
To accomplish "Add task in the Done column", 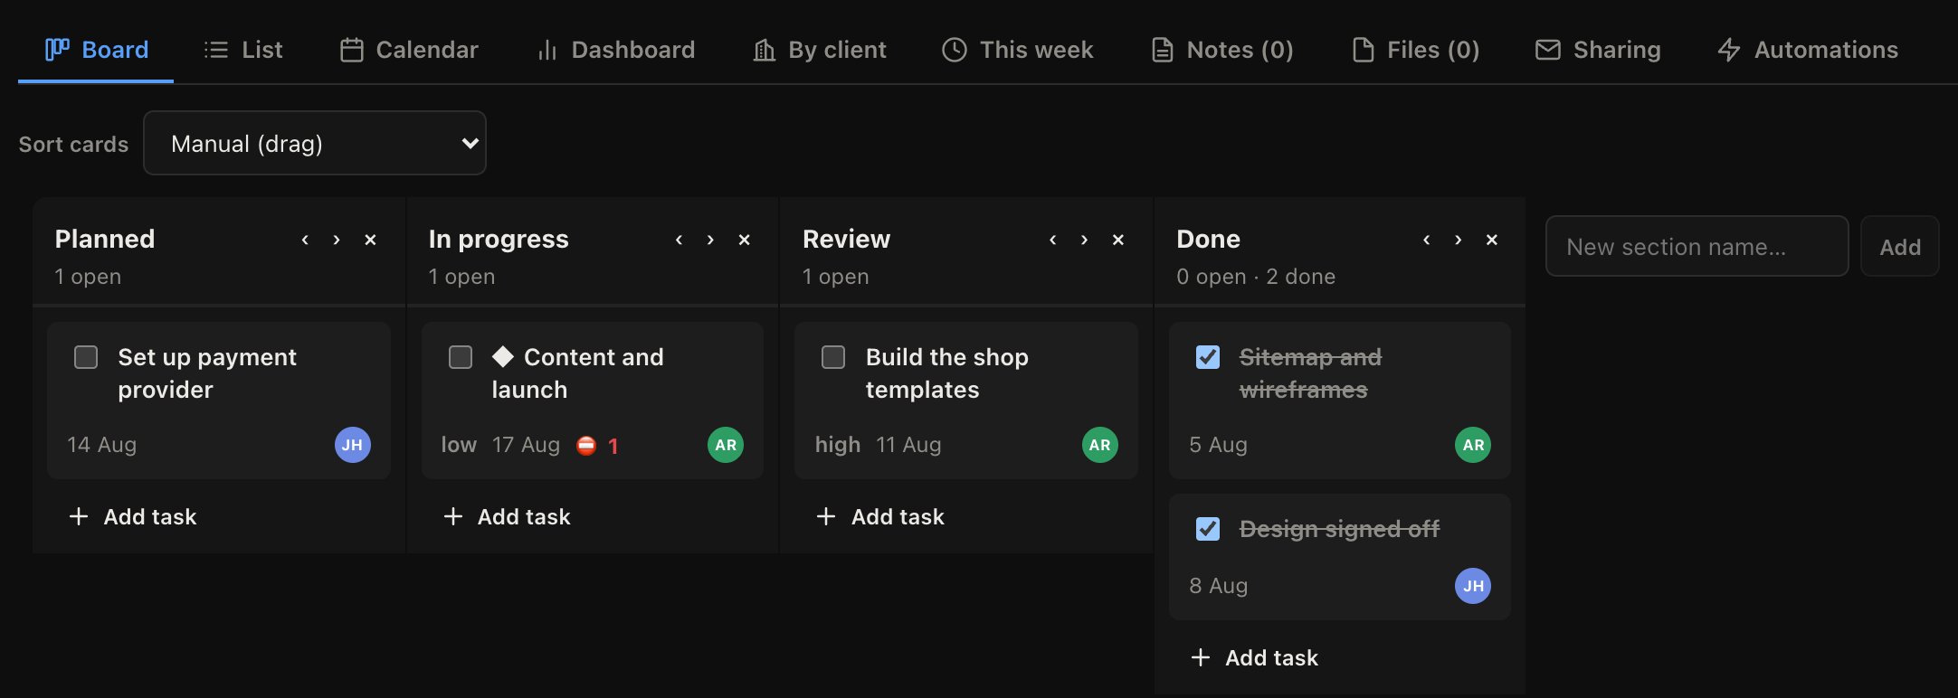I will coord(1255,657).
